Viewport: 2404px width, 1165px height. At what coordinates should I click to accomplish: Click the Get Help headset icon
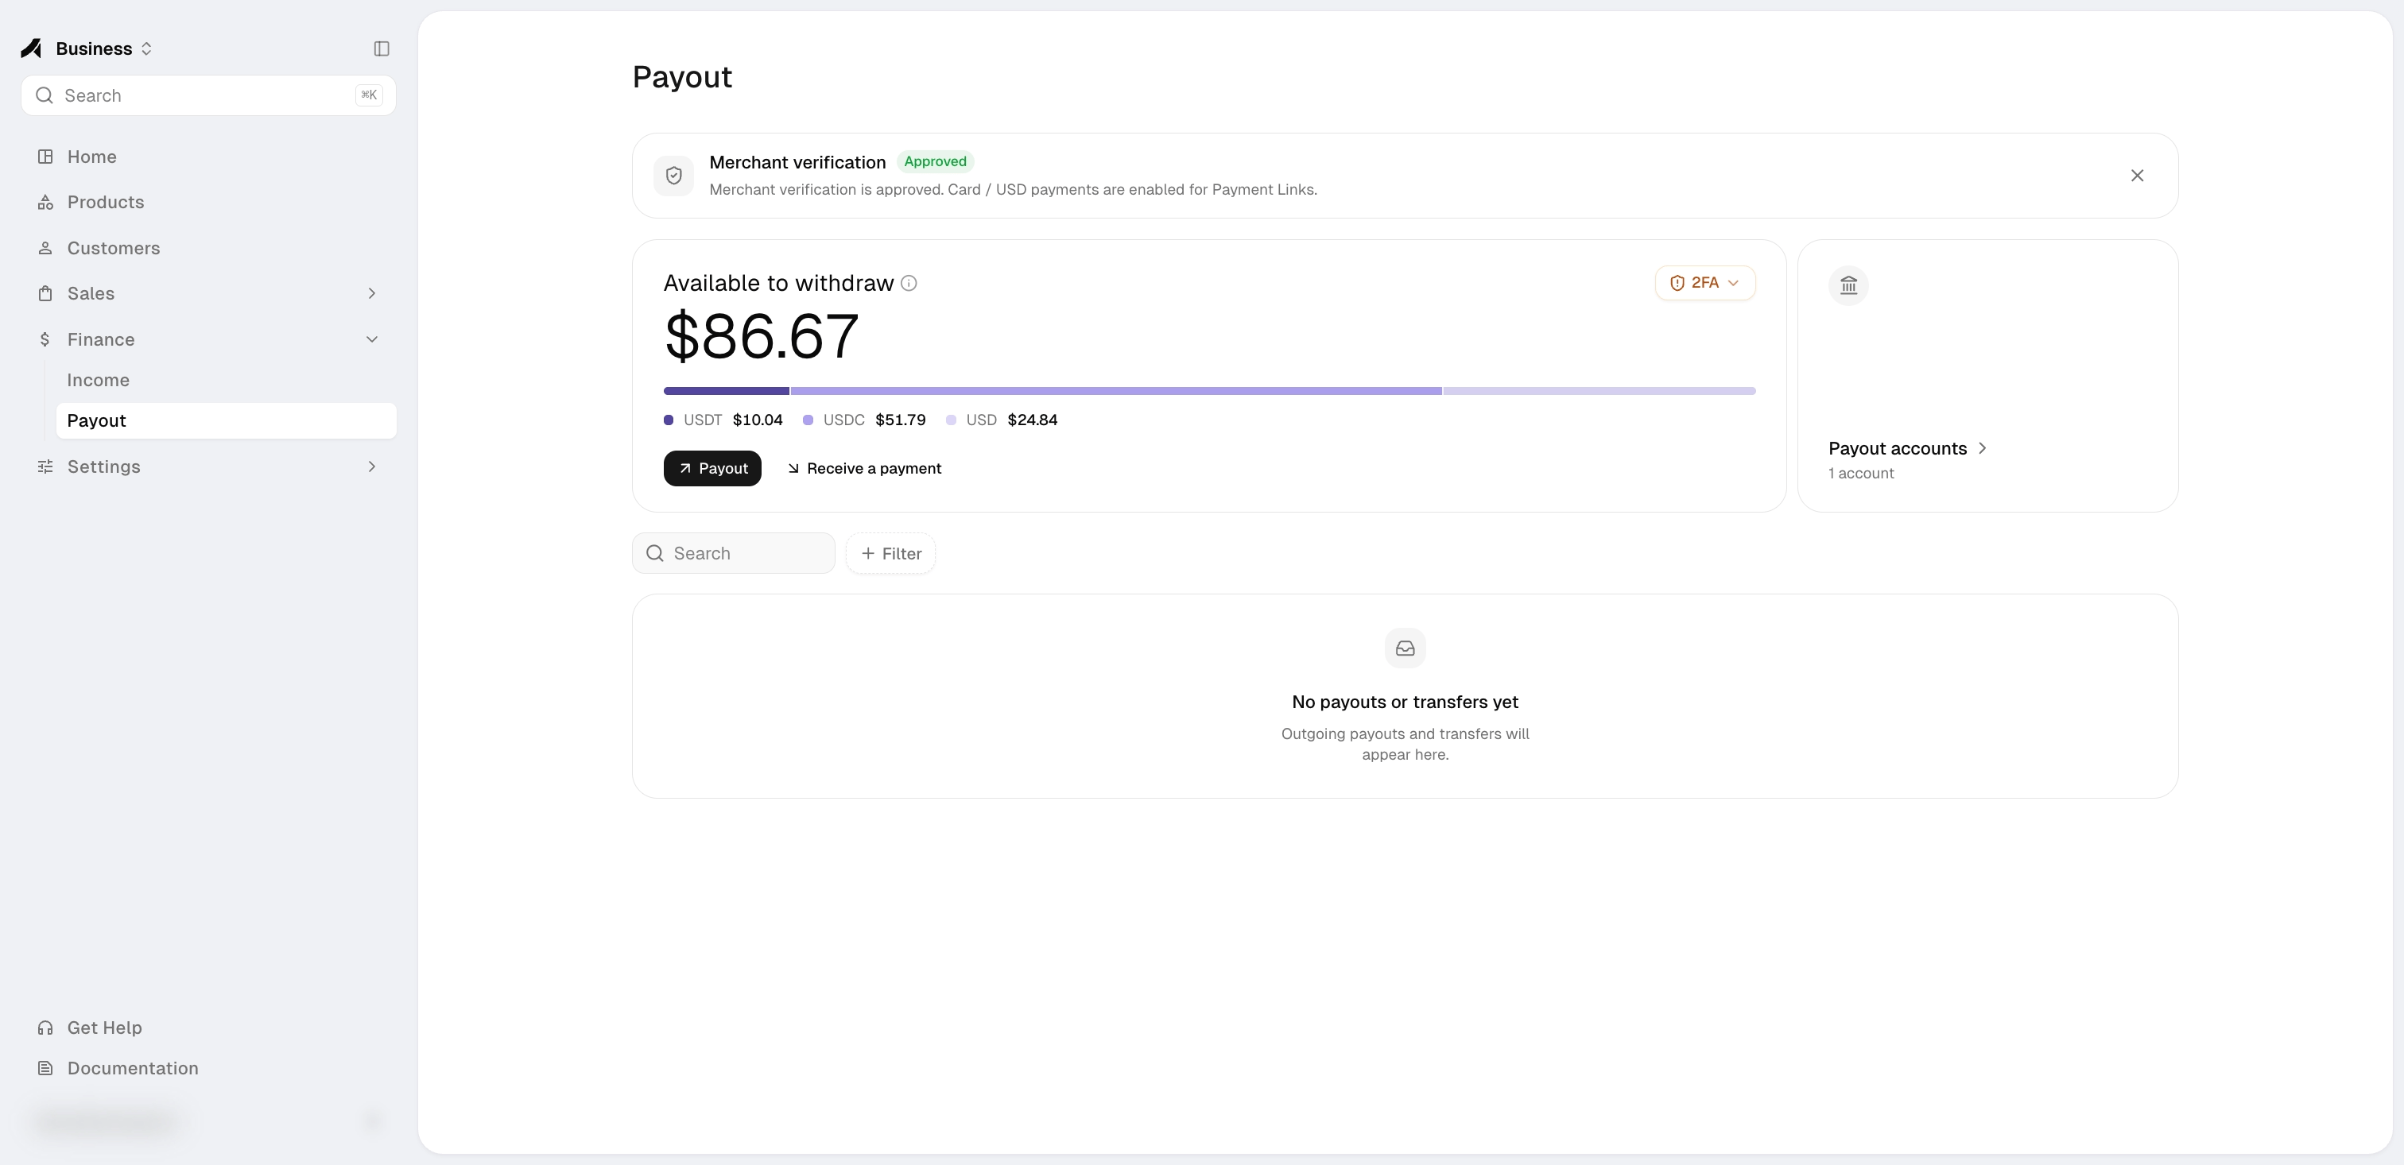(x=45, y=1028)
